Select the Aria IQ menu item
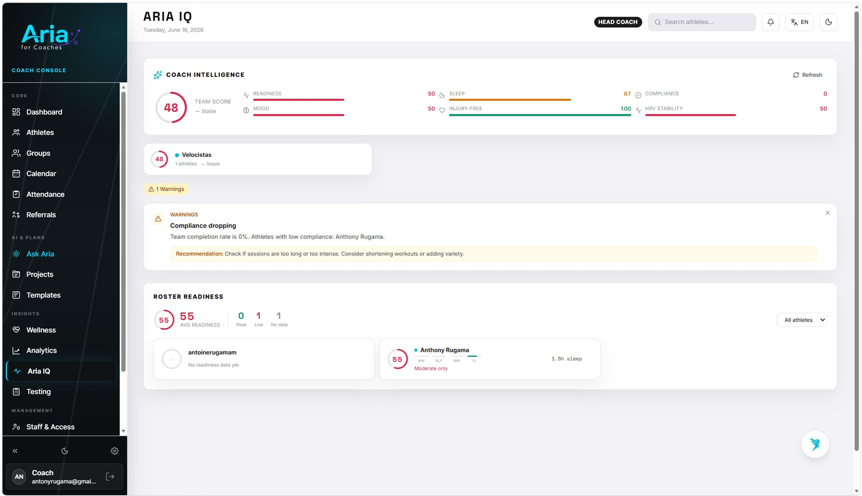 click(x=60, y=371)
